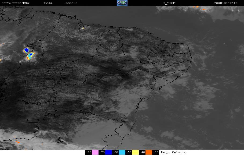244x155 pixels.
Task: Click the yellow -50 to -40 legend swatch
Action: pyautogui.click(x=135, y=152)
